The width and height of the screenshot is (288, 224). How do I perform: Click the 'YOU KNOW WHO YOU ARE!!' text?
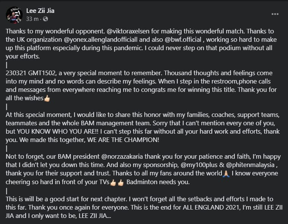coord(58,131)
